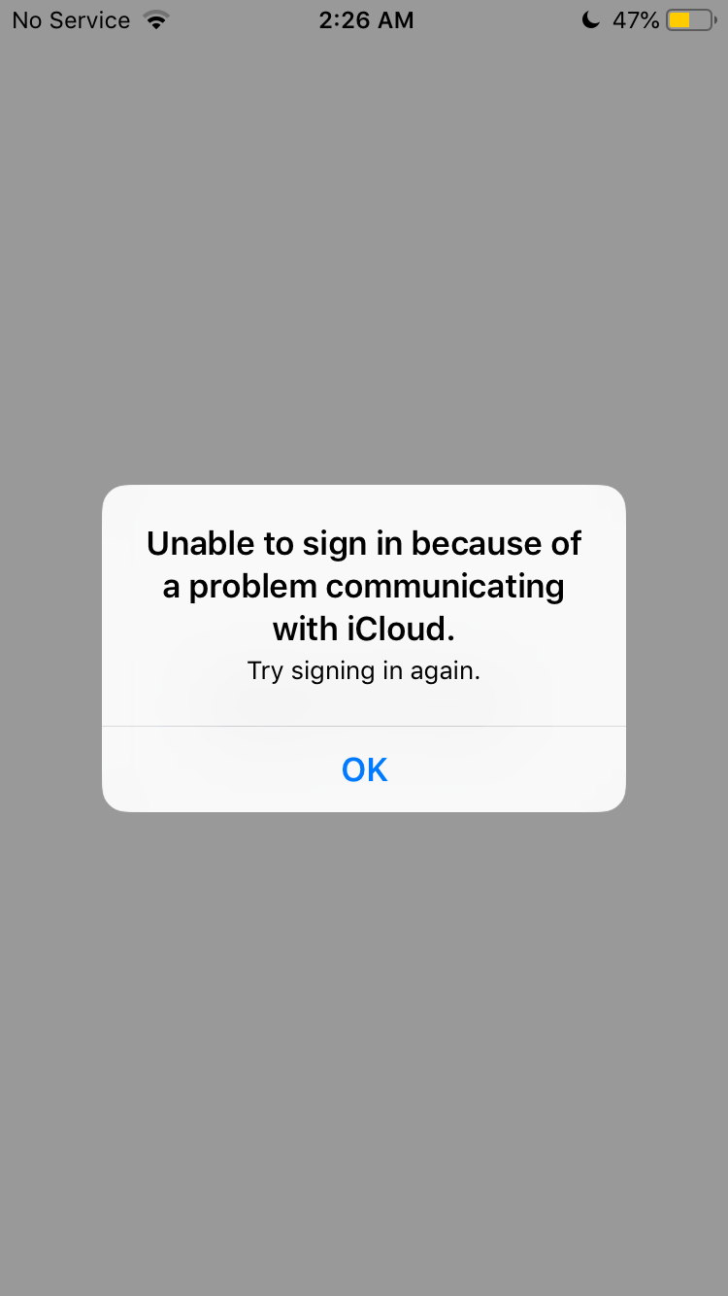
Task: Tap the divider line above OK
Action: pos(364,726)
